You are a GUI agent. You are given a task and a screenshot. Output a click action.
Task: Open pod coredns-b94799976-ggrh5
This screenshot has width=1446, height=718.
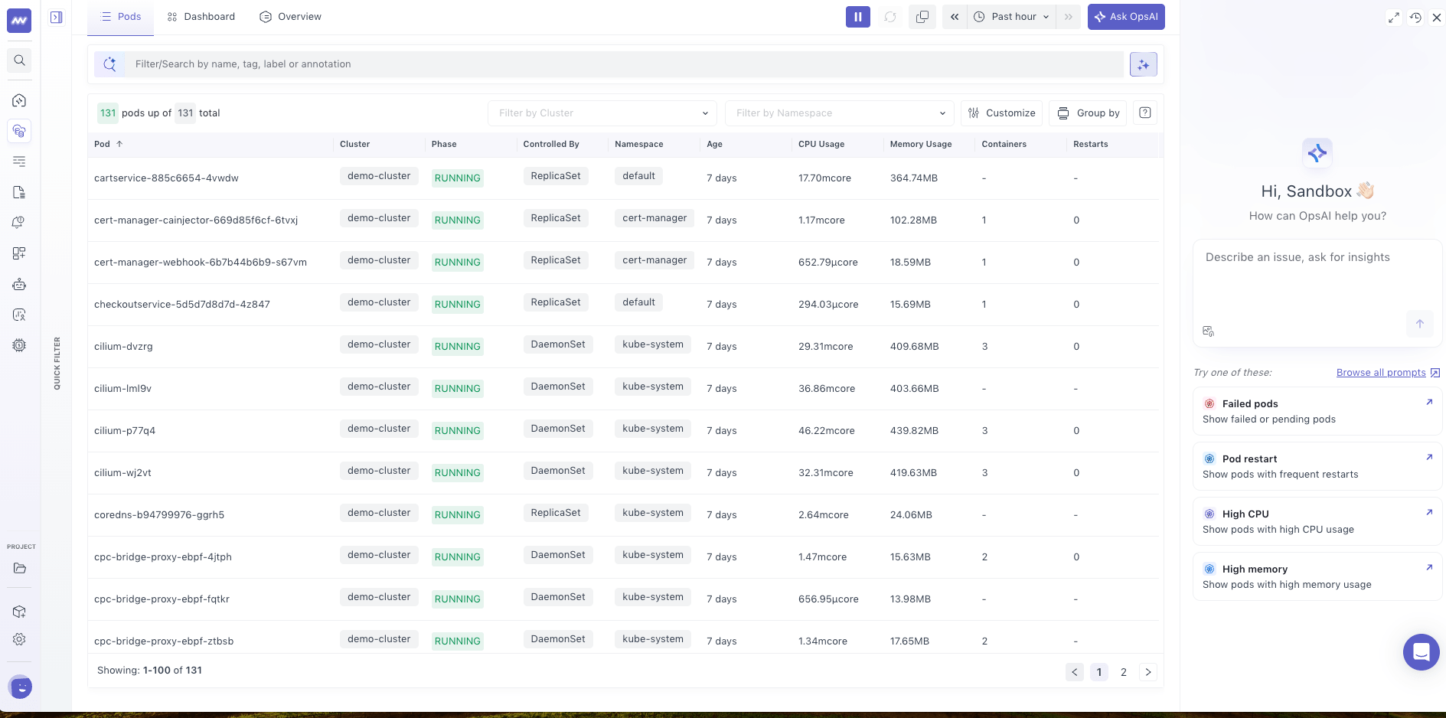pos(159,515)
